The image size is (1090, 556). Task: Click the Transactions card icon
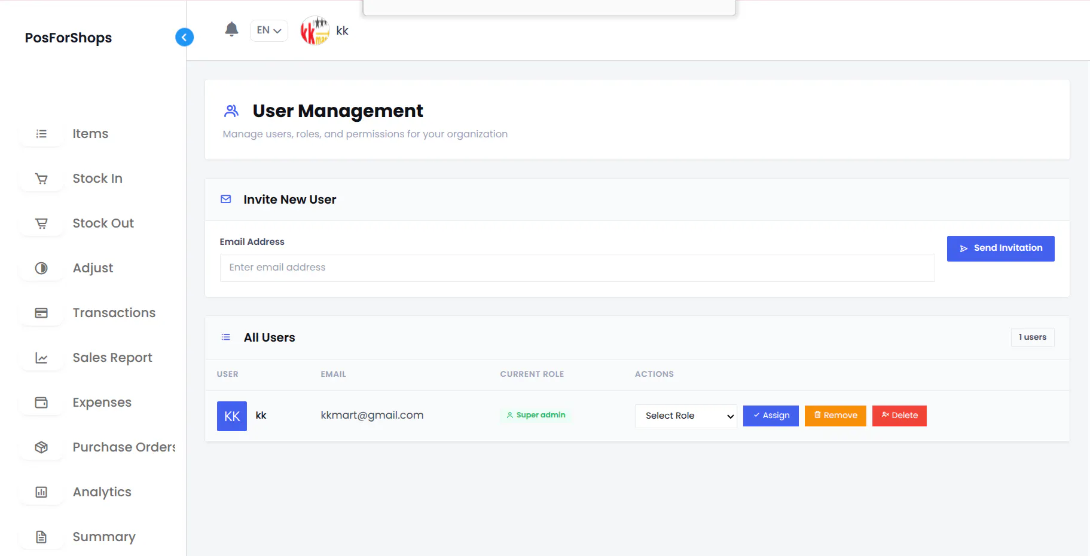[41, 313]
